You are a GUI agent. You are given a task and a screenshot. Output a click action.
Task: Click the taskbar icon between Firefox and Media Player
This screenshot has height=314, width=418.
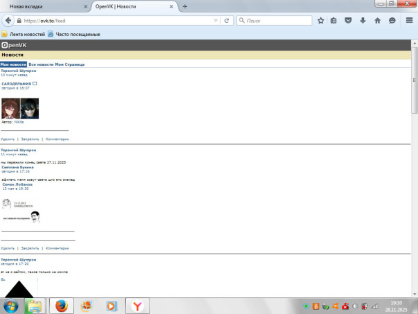87,306
